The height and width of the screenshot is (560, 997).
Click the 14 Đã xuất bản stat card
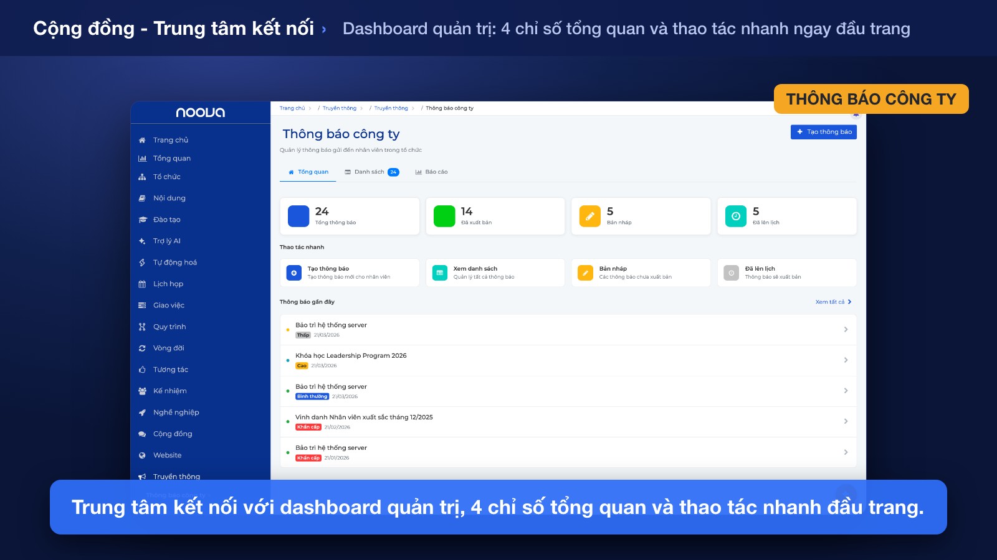(495, 216)
